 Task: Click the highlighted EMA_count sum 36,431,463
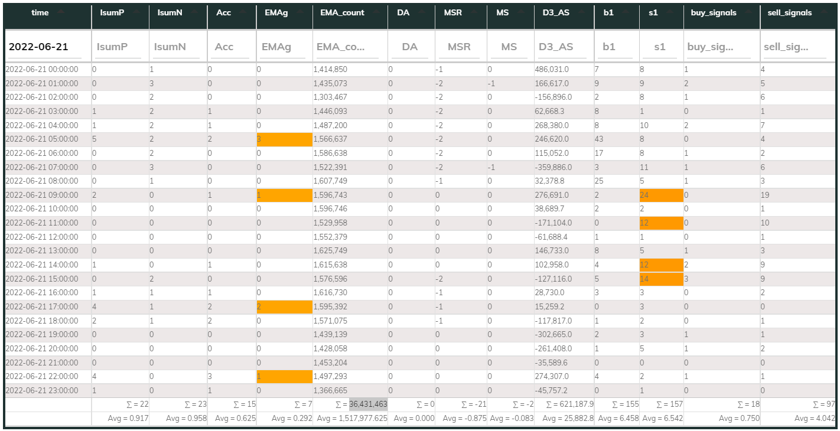tap(368, 404)
